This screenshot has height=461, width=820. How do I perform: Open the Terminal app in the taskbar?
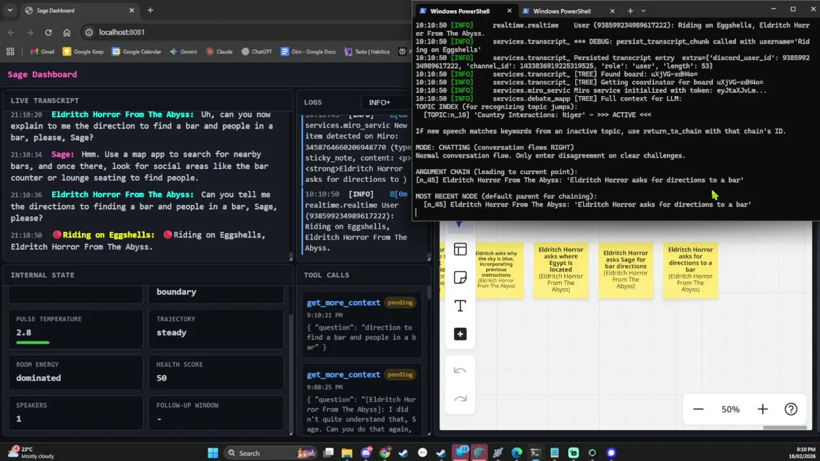(x=535, y=453)
